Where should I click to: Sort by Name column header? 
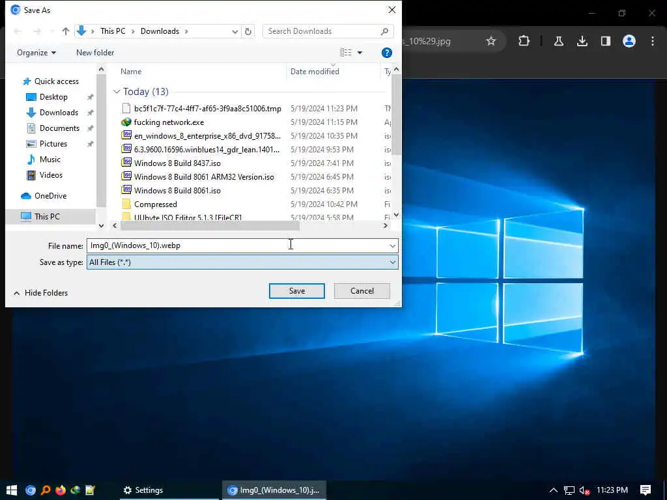pyautogui.click(x=130, y=72)
